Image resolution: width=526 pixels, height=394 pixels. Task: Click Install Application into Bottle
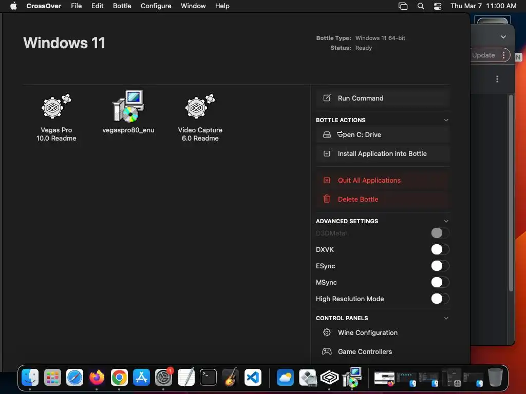click(x=383, y=154)
